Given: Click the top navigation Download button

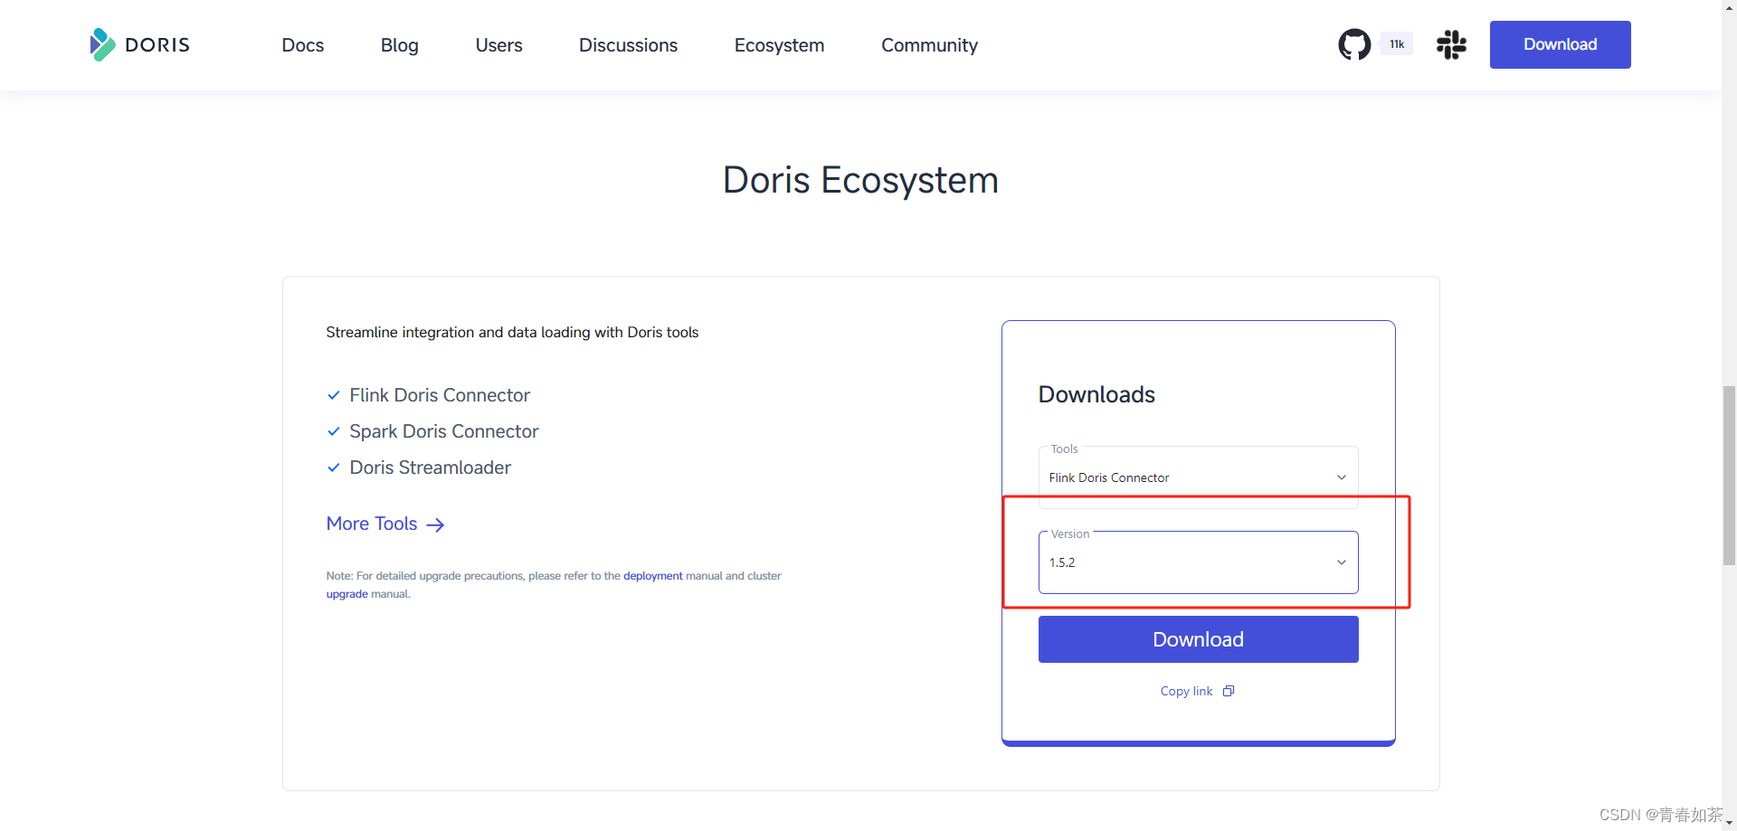Looking at the screenshot, I should click(1560, 44).
